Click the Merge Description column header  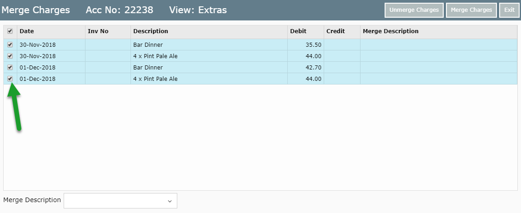tap(391, 31)
